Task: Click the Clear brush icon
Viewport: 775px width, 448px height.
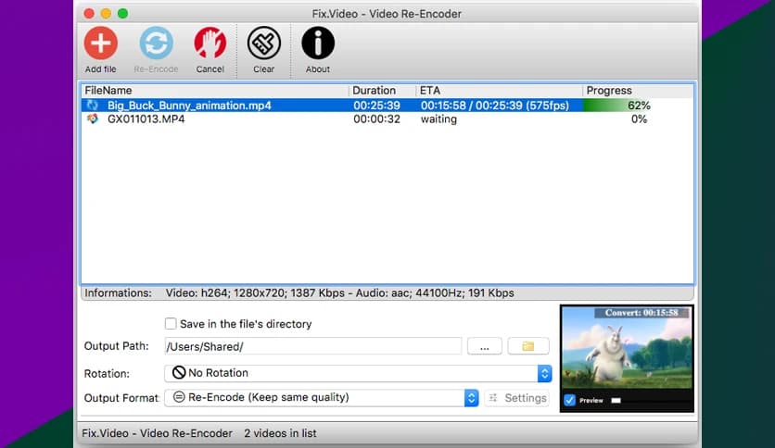Action: point(264,43)
